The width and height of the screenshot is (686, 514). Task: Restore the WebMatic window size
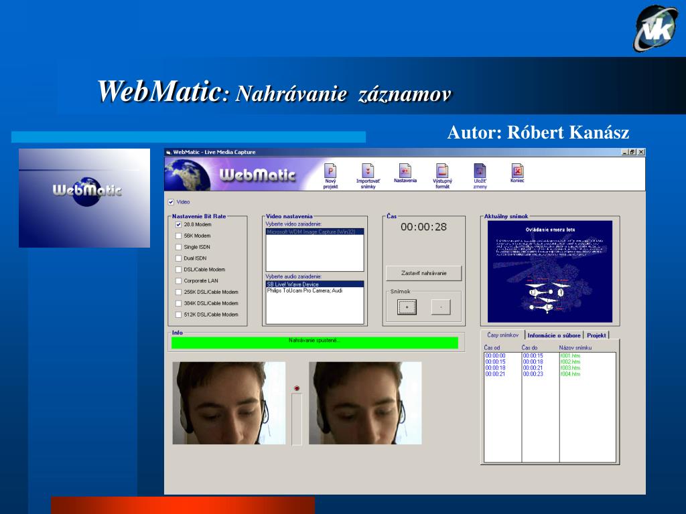(x=632, y=152)
